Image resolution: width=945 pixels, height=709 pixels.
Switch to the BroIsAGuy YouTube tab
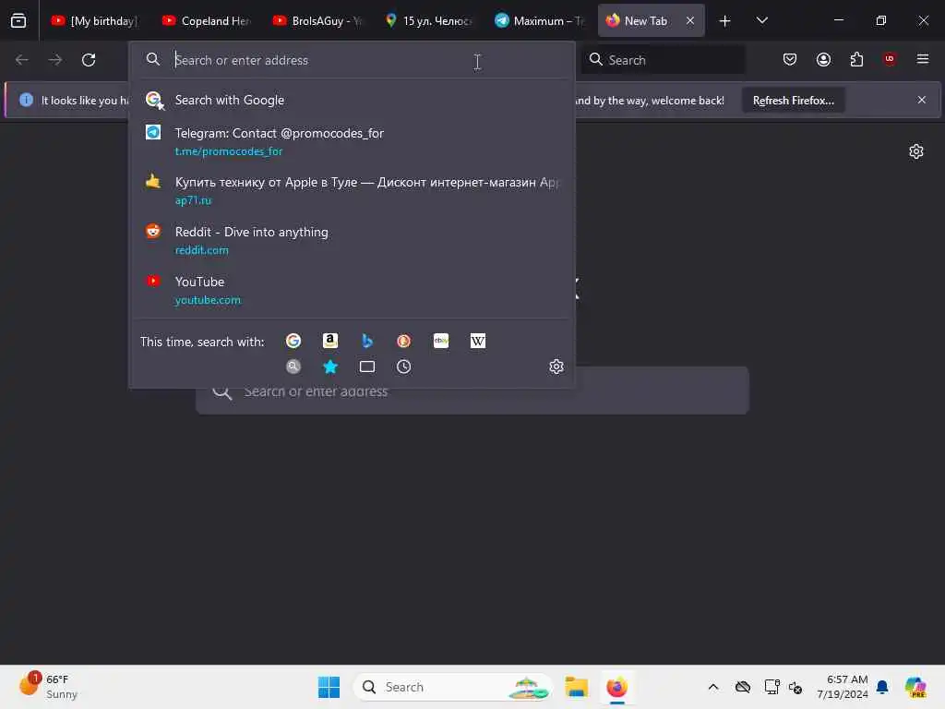pyautogui.click(x=318, y=21)
